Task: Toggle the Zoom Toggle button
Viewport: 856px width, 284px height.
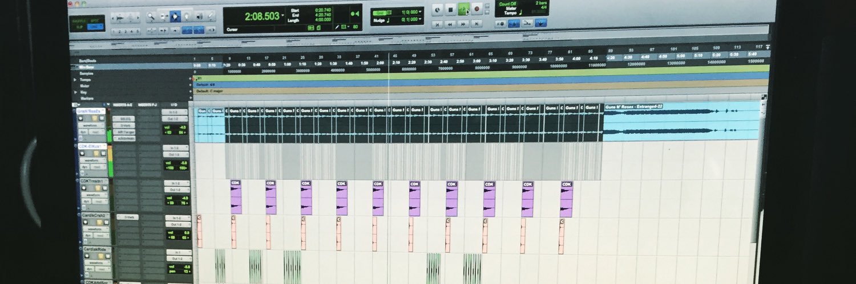Action: 151,30
